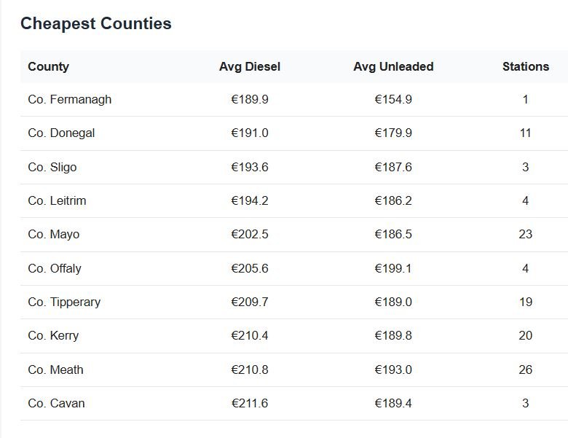The width and height of the screenshot is (568, 438).
Task: Select Co. Mayo in the county list
Action: 54,234
